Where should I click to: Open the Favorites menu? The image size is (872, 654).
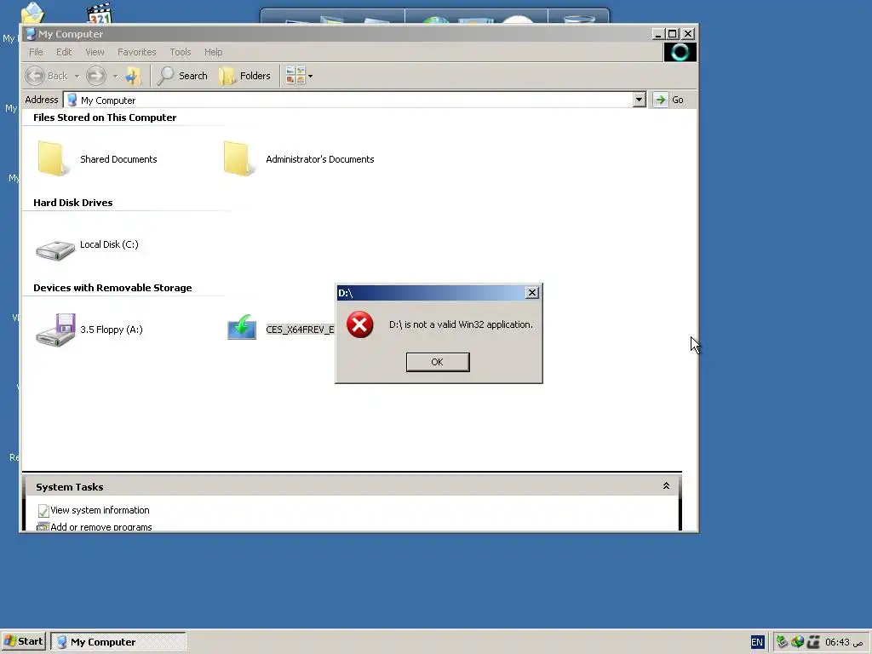[137, 52]
